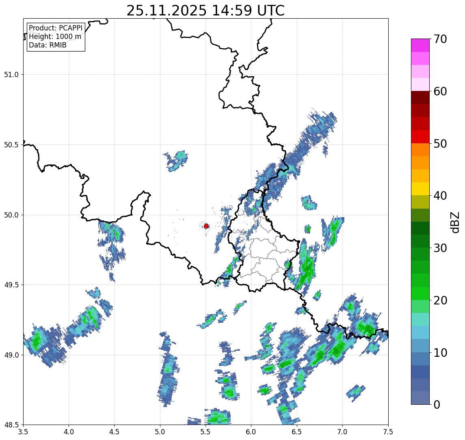
Task: Click the red radar location marker
Action: [206, 226]
